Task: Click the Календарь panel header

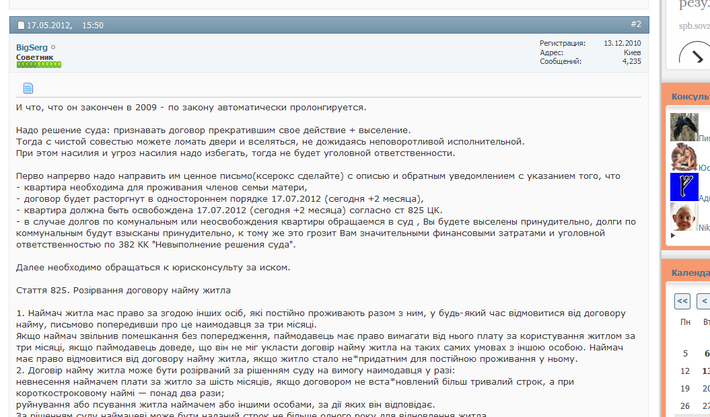Action: pyautogui.click(x=690, y=272)
